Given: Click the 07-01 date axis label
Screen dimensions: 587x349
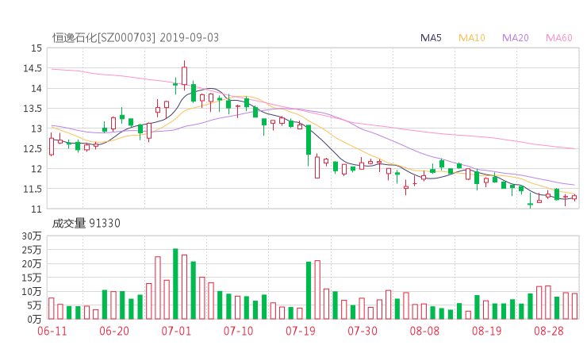Looking at the screenshot, I should [x=176, y=331].
